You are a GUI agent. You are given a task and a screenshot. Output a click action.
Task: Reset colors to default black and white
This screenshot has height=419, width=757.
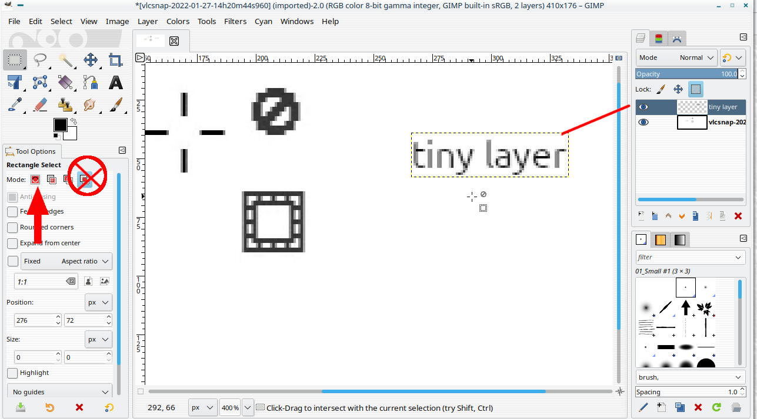(56, 137)
